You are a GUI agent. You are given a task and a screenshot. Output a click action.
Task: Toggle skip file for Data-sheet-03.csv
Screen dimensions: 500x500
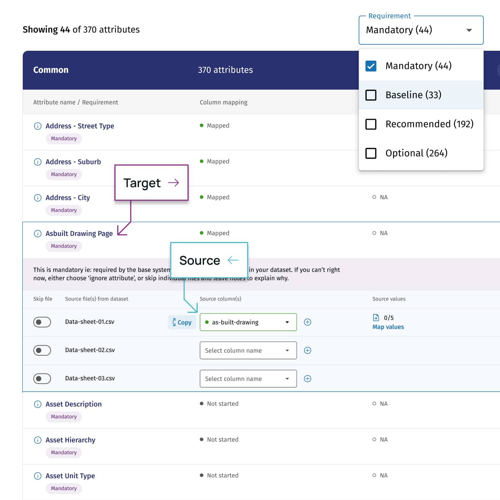pos(42,378)
